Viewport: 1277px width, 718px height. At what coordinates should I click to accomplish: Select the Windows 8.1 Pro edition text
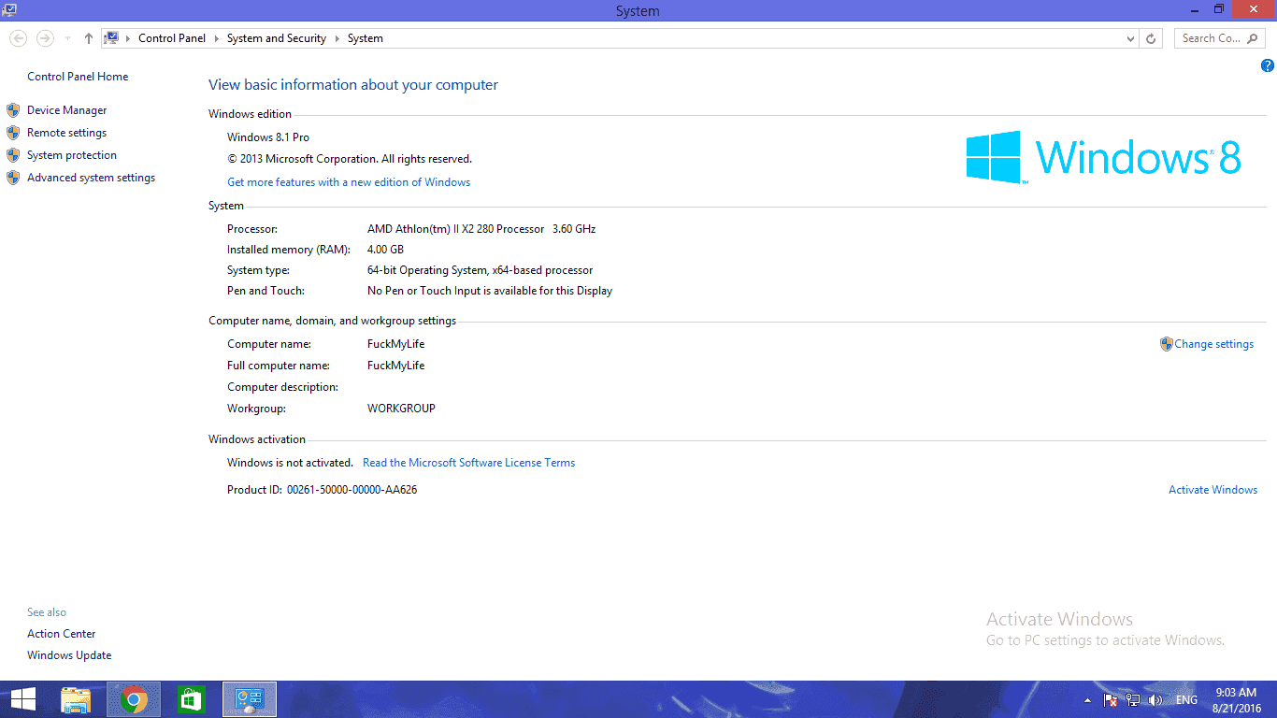tap(268, 137)
